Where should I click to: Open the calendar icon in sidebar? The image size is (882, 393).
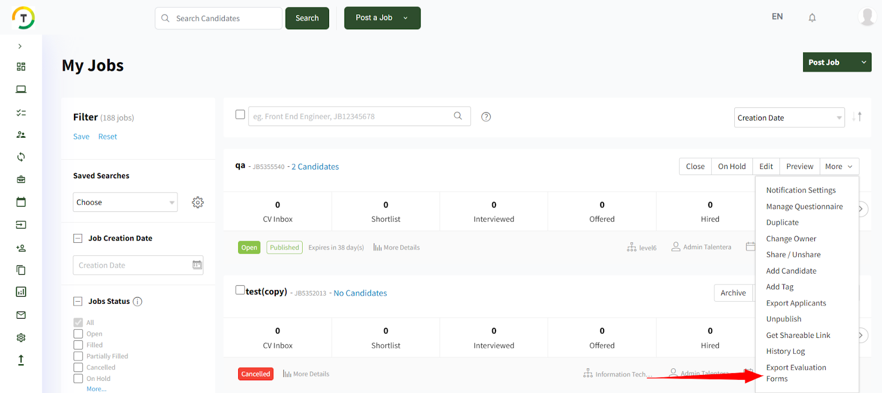pos(21,202)
